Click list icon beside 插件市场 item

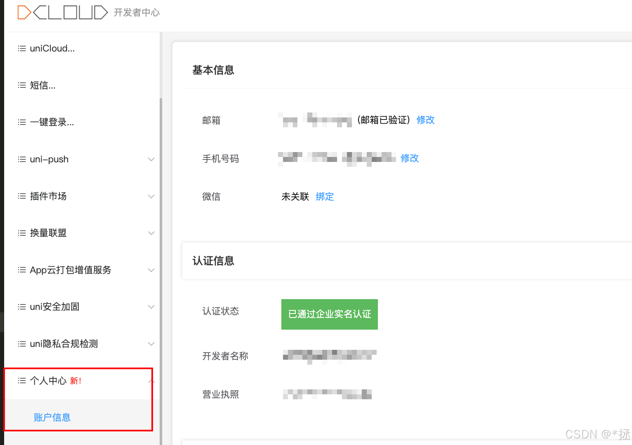[22, 196]
